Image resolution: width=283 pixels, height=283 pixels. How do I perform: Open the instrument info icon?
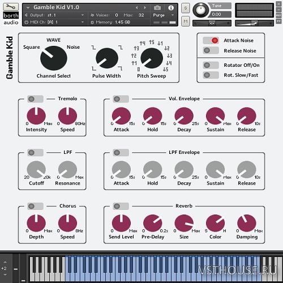pos(171,8)
